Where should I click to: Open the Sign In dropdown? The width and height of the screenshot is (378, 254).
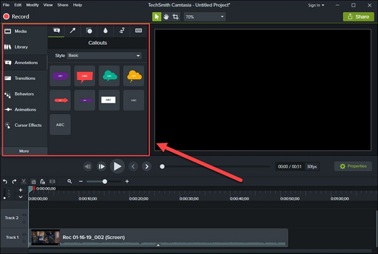316,5
